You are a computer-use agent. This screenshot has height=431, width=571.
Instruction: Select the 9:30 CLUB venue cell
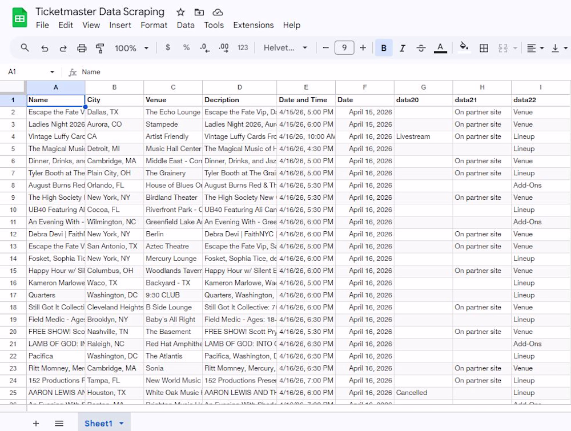click(x=173, y=295)
